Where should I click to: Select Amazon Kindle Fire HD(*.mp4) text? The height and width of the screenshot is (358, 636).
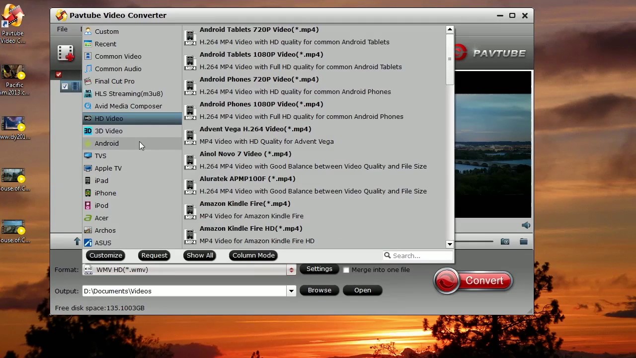pos(251,228)
